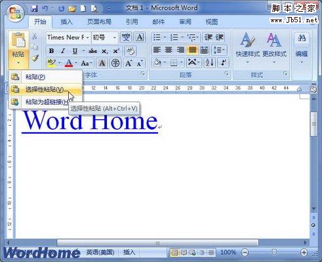Clear formatting with eraser icon

pos(131,51)
